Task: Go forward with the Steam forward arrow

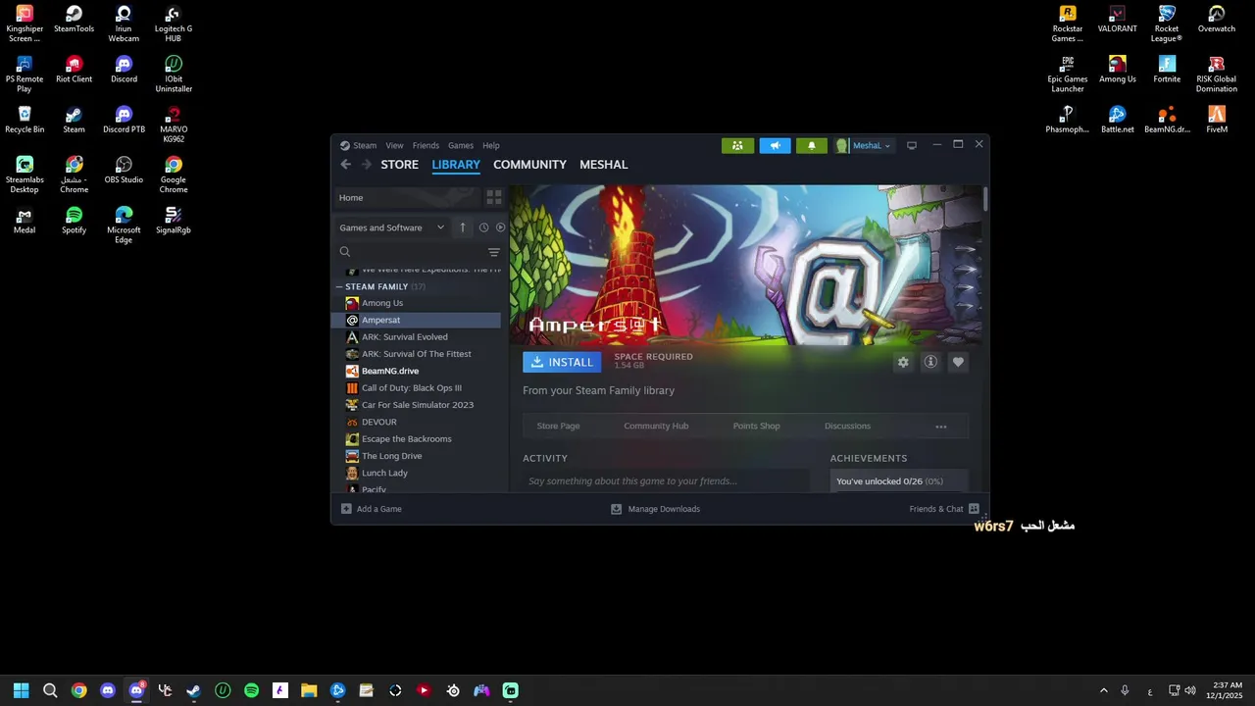Action: coord(367,165)
